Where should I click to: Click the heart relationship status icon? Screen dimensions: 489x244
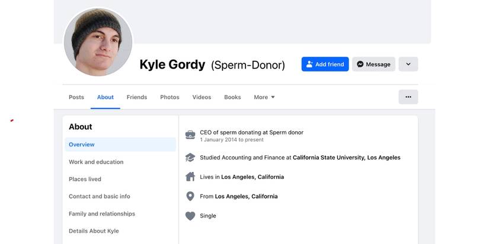click(190, 216)
